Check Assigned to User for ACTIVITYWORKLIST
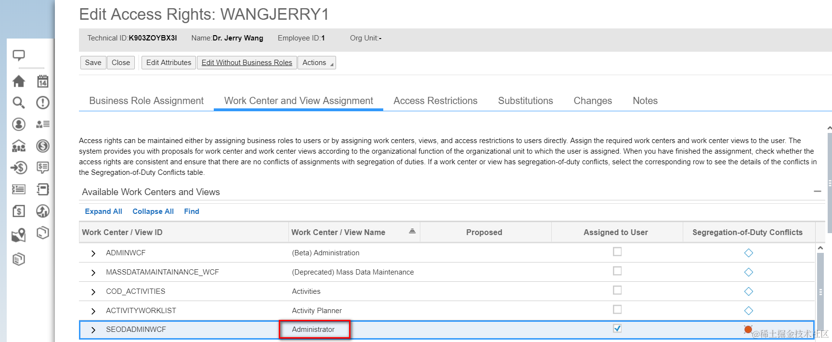The width and height of the screenshot is (832, 342). click(617, 309)
